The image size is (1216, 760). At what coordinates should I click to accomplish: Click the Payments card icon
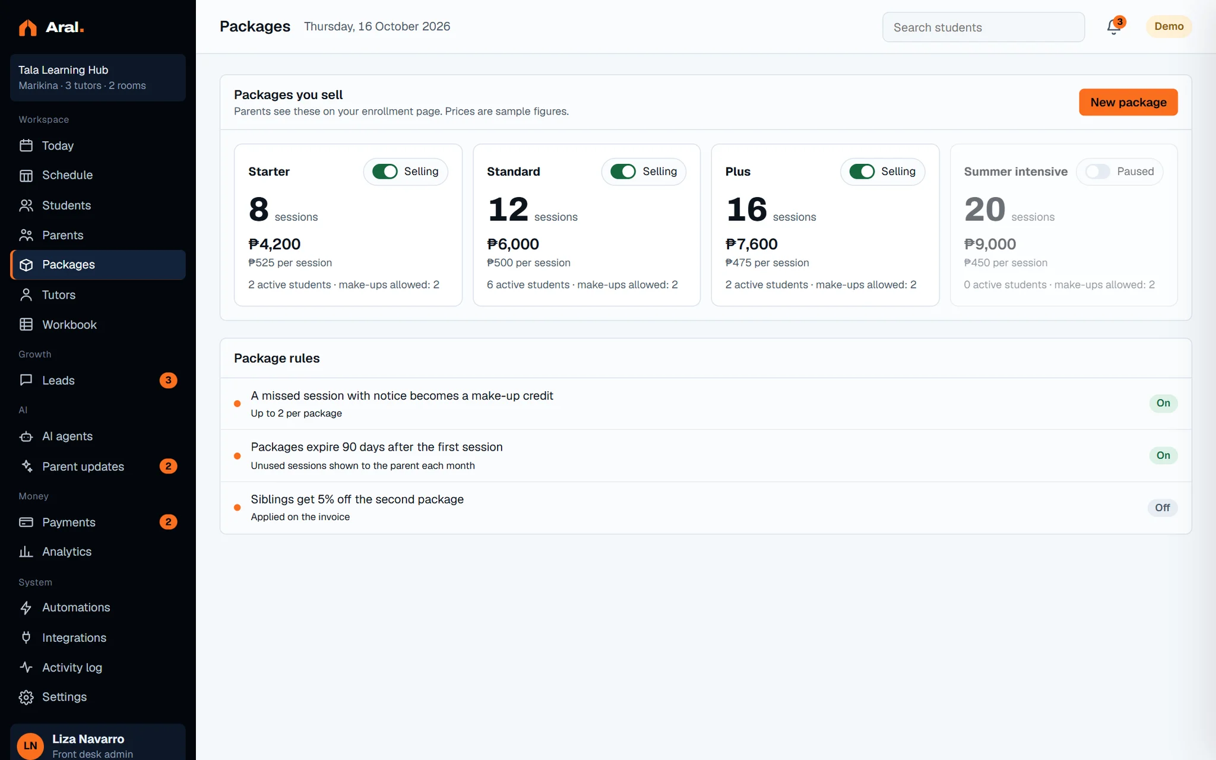(26, 522)
